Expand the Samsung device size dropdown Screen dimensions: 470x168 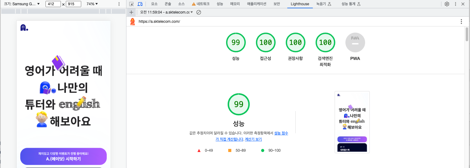click(x=22, y=4)
